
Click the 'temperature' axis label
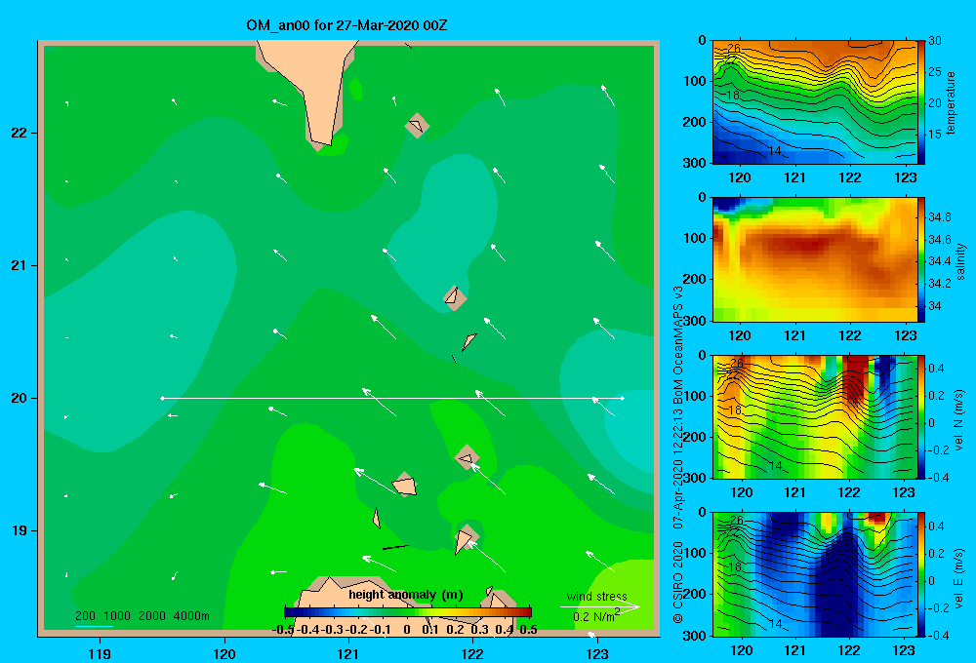tap(951, 102)
